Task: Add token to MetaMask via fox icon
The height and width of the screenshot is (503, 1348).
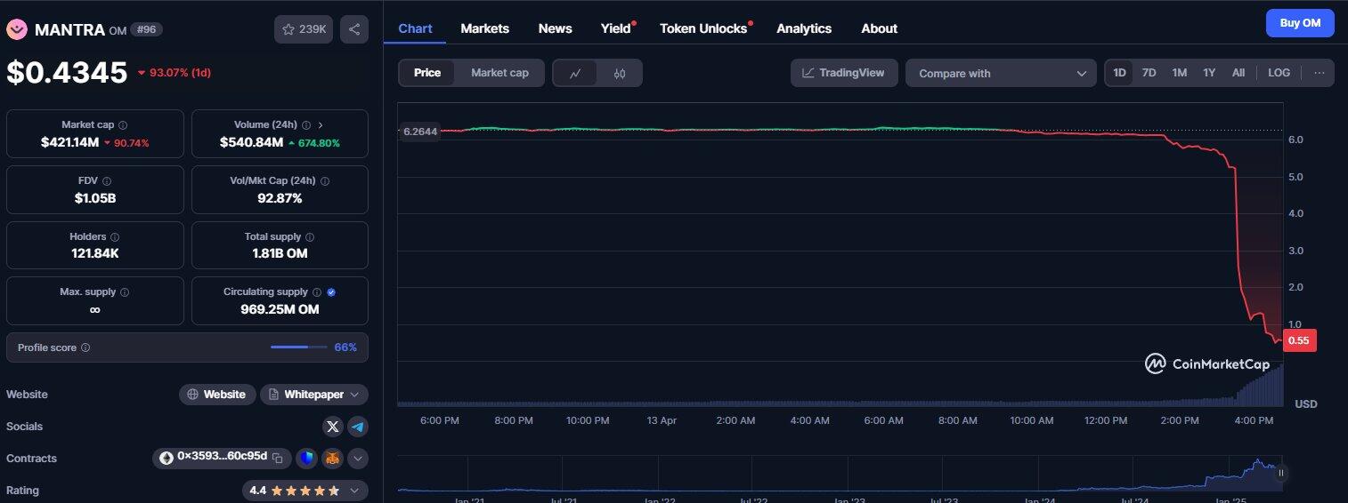Action: point(332,459)
